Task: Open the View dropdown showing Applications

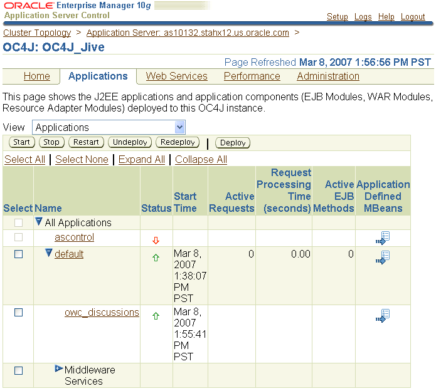Action: coord(109,127)
